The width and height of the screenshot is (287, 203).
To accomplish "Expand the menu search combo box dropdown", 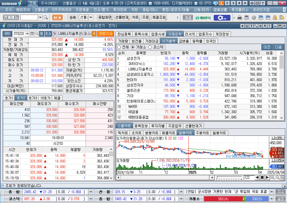I will click(x=41, y=17).
